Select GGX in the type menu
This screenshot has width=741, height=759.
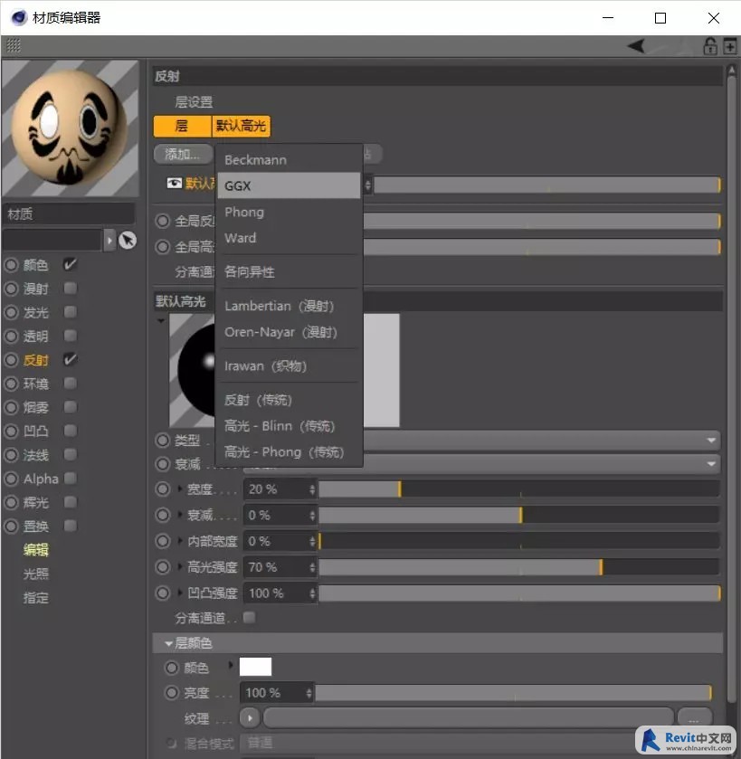pyautogui.click(x=289, y=185)
